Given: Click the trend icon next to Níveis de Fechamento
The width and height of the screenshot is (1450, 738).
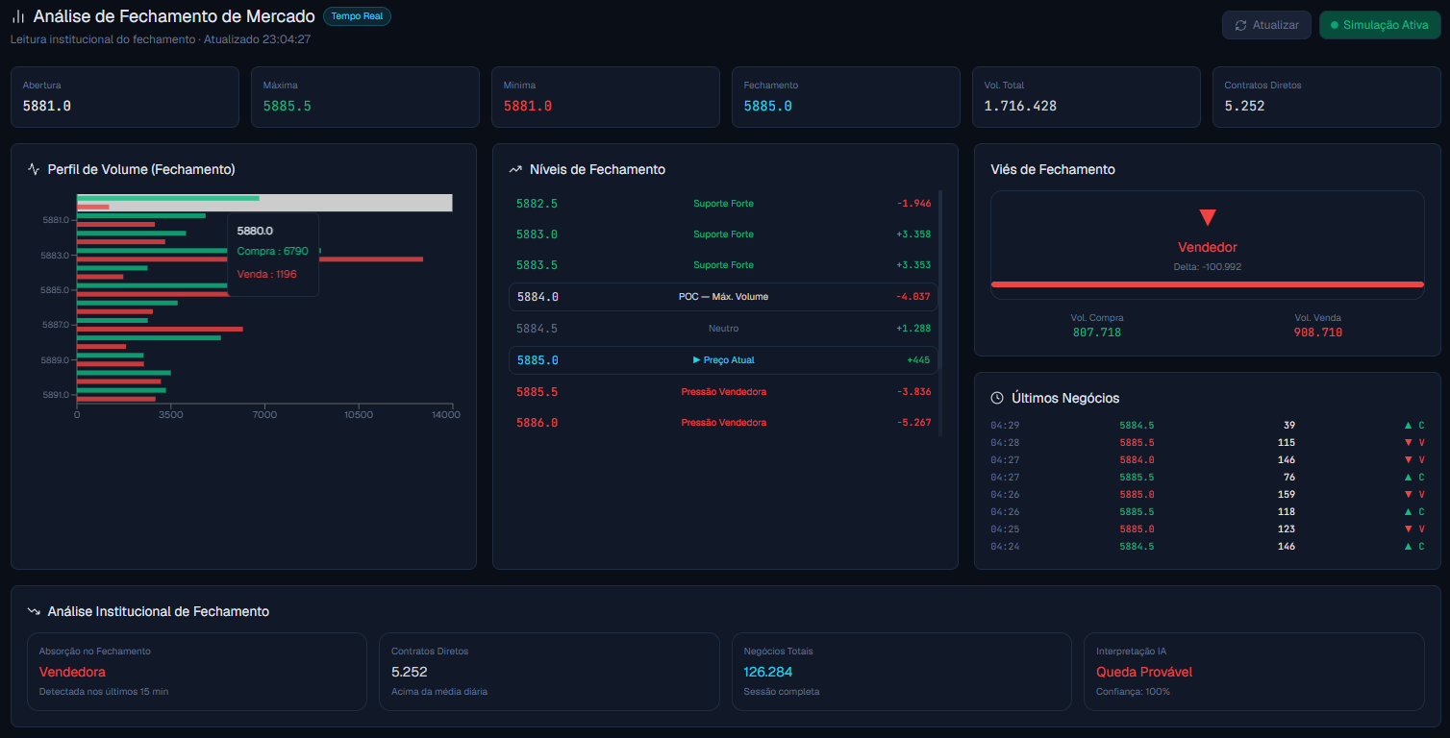Looking at the screenshot, I should [x=515, y=169].
